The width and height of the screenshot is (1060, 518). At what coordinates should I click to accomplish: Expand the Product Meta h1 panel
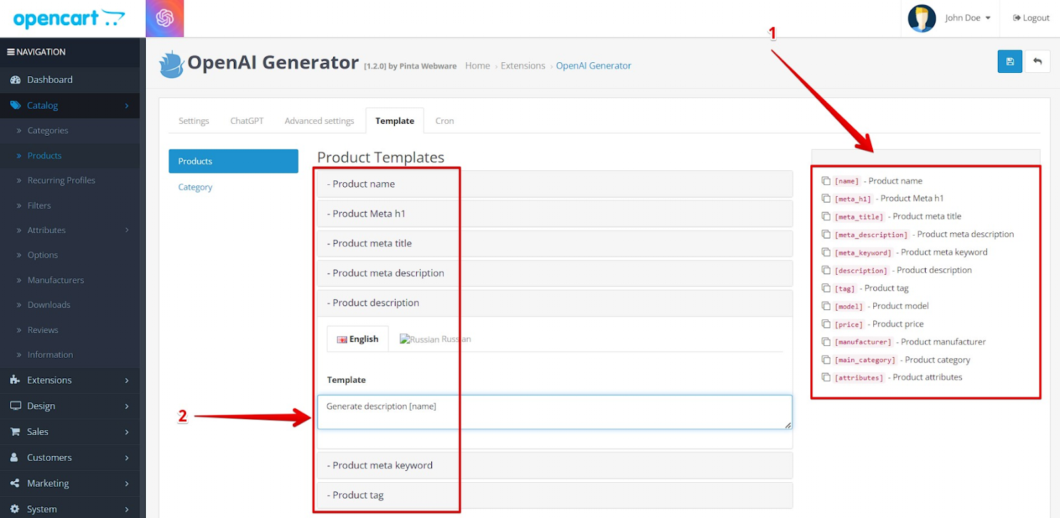point(555,214)
